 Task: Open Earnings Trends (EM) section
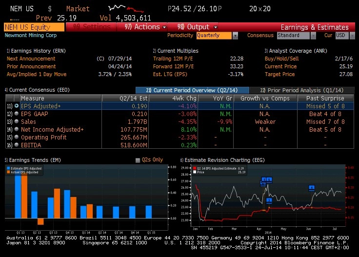(x=33, y=160)
